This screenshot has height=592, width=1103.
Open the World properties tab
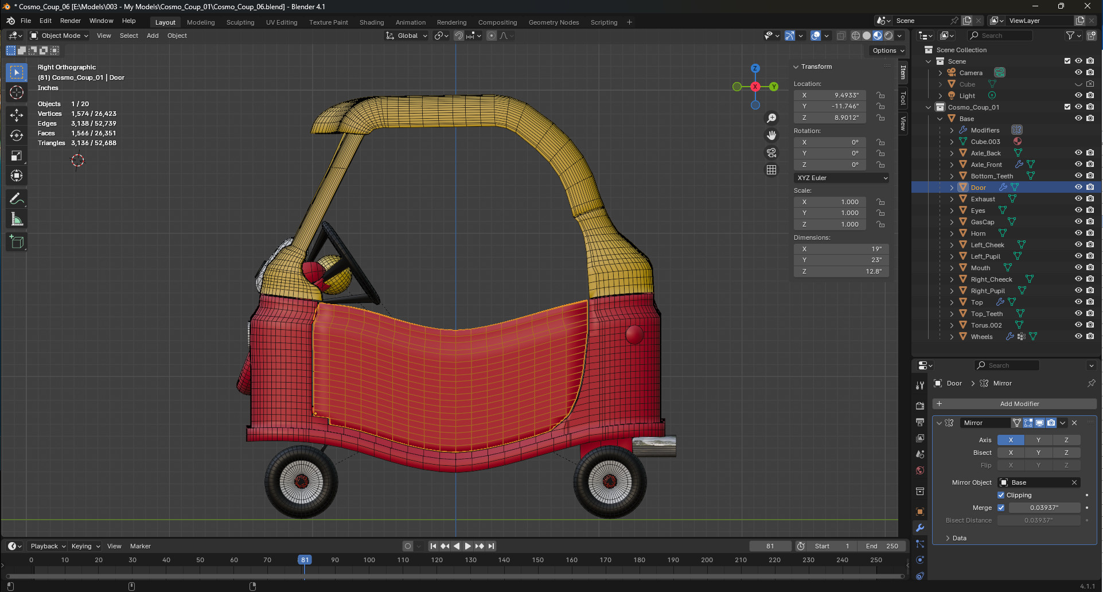[920, 470]
